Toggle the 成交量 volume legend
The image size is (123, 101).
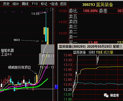108,52
